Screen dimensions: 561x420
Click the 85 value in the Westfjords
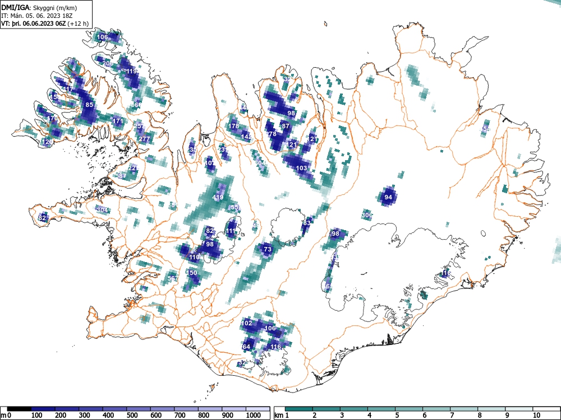click(89, 105)
